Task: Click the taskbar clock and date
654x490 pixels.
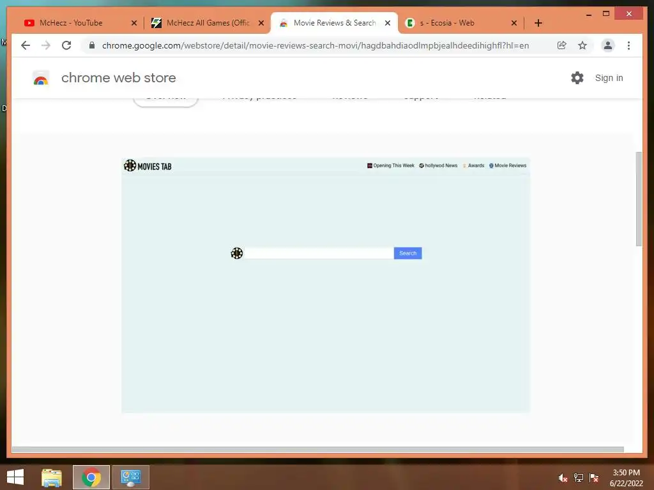Action: click(x=626, y=478)
